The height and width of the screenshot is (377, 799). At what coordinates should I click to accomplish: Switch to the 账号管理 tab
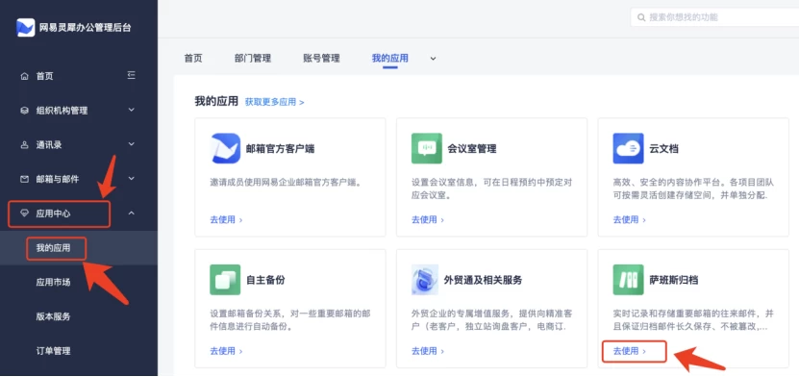pyautogui.click(x=321, y=58)
